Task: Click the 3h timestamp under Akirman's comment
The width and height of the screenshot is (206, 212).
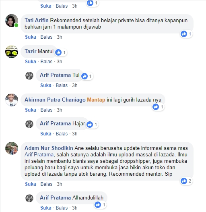Action: click(60, 110)
